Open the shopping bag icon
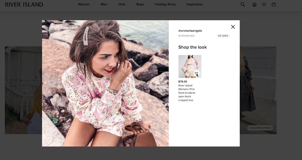The image size is (302, 160). tap(274, 5)
